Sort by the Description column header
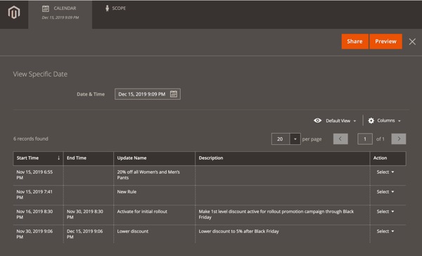 [282, 158]
